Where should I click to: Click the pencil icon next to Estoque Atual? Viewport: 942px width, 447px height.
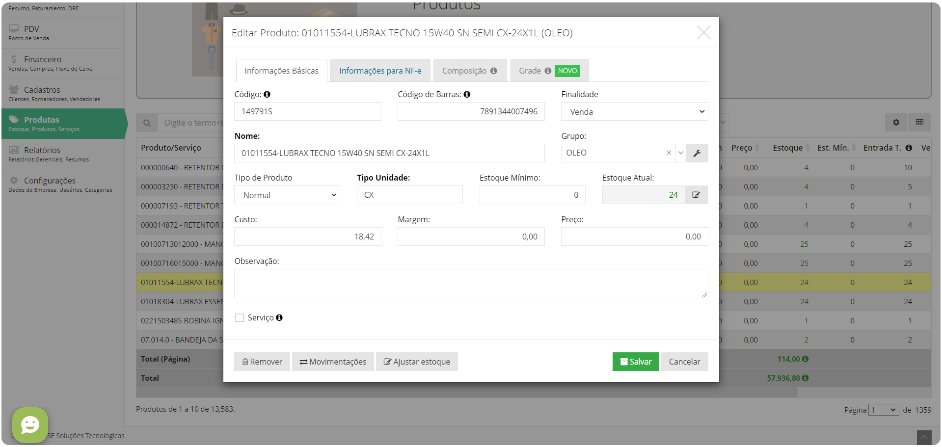[696, 194]
